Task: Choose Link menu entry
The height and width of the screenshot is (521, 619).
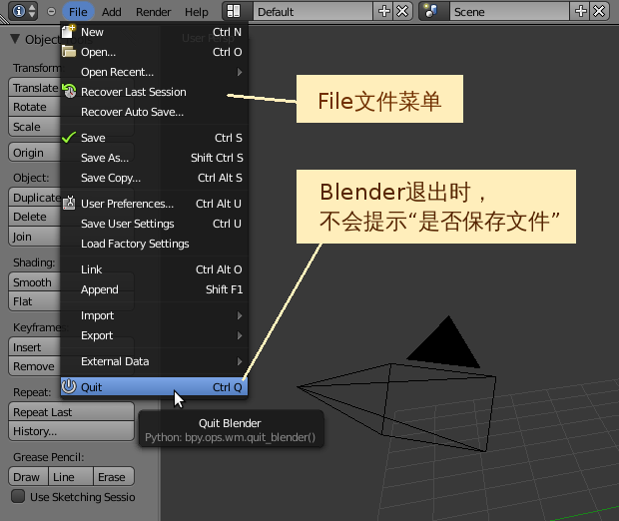Action: (x=154, y=269)
